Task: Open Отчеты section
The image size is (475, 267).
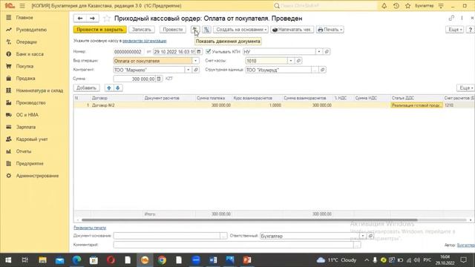Action: tap(24, 151)
